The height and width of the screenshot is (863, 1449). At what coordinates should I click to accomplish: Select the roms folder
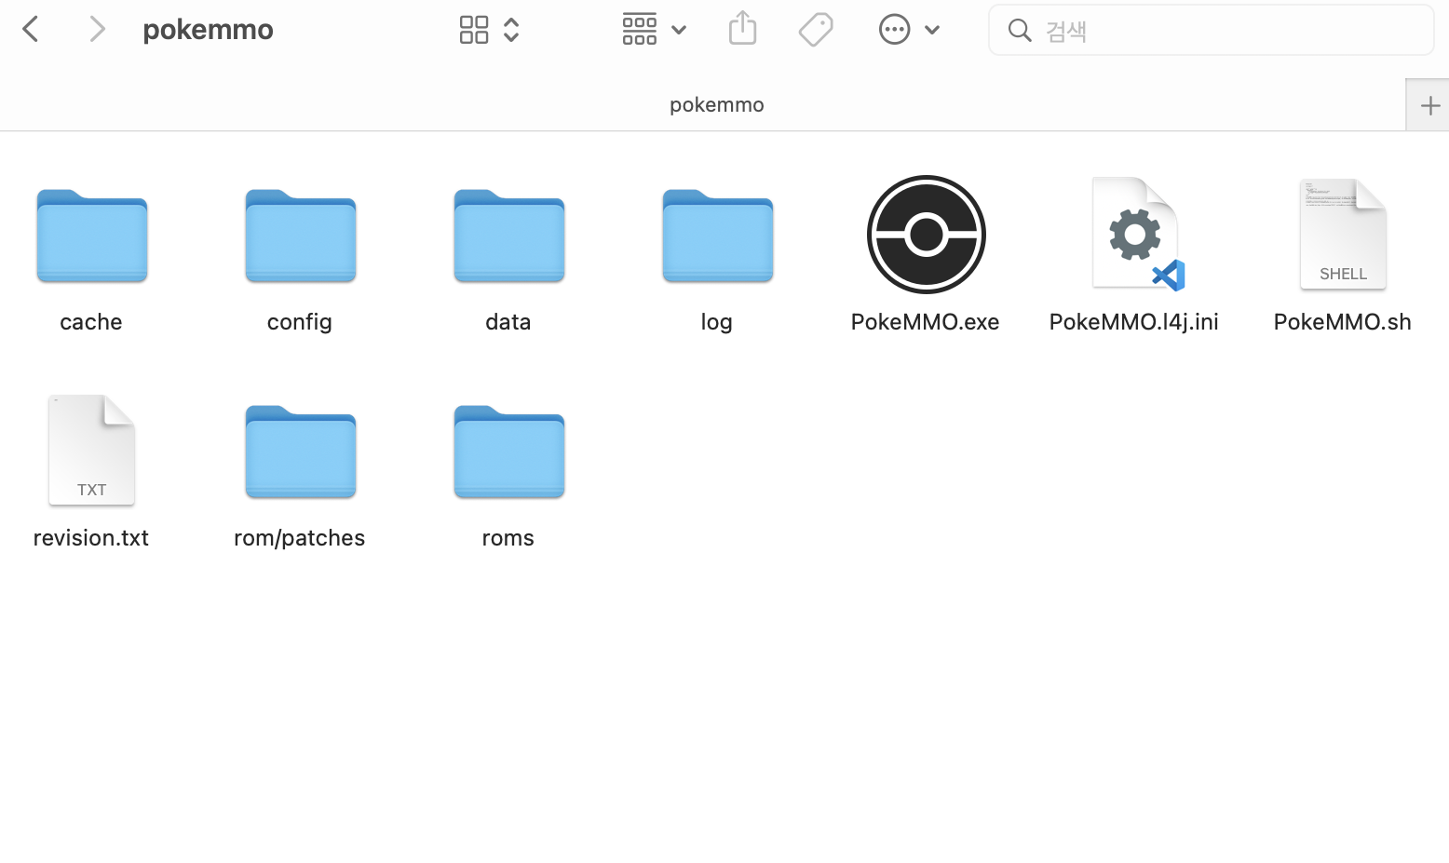tap(508, 452)
